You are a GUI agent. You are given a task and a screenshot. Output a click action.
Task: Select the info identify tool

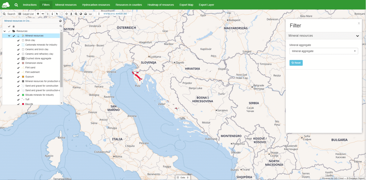[52, 14]
